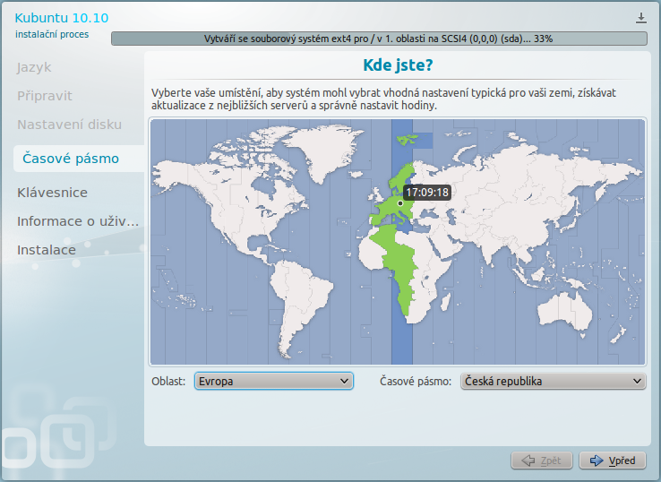Select the Časové pásmo step in sidebar
This screenshot has width=661, height=482.
pos(79,159)
